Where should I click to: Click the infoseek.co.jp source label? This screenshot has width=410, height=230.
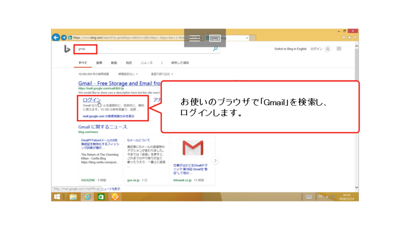point(182,180)
